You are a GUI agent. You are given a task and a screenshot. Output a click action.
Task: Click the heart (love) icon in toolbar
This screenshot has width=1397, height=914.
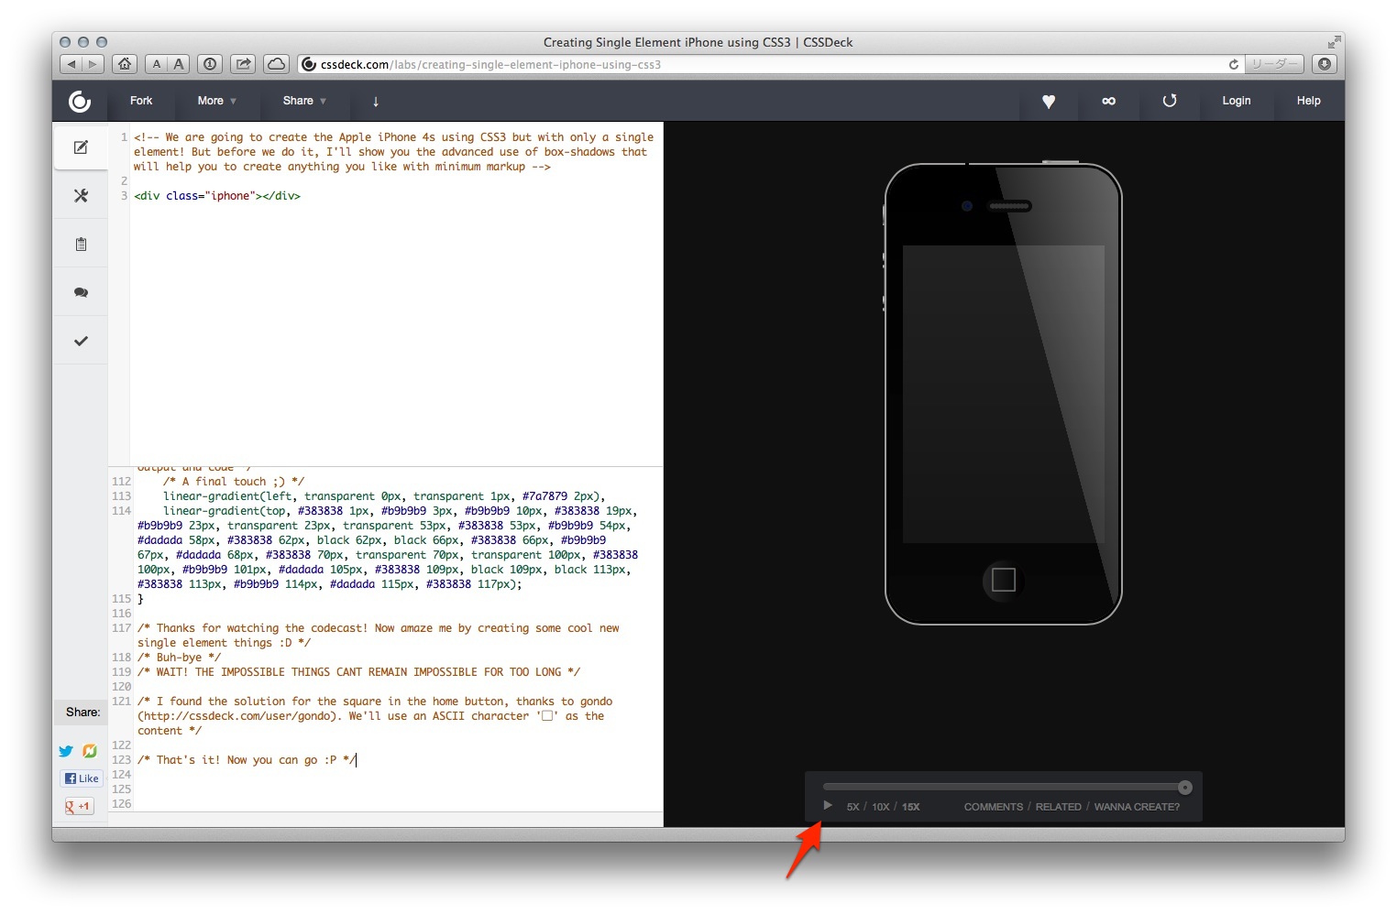pyautogui.click(x=1049, y=102)
